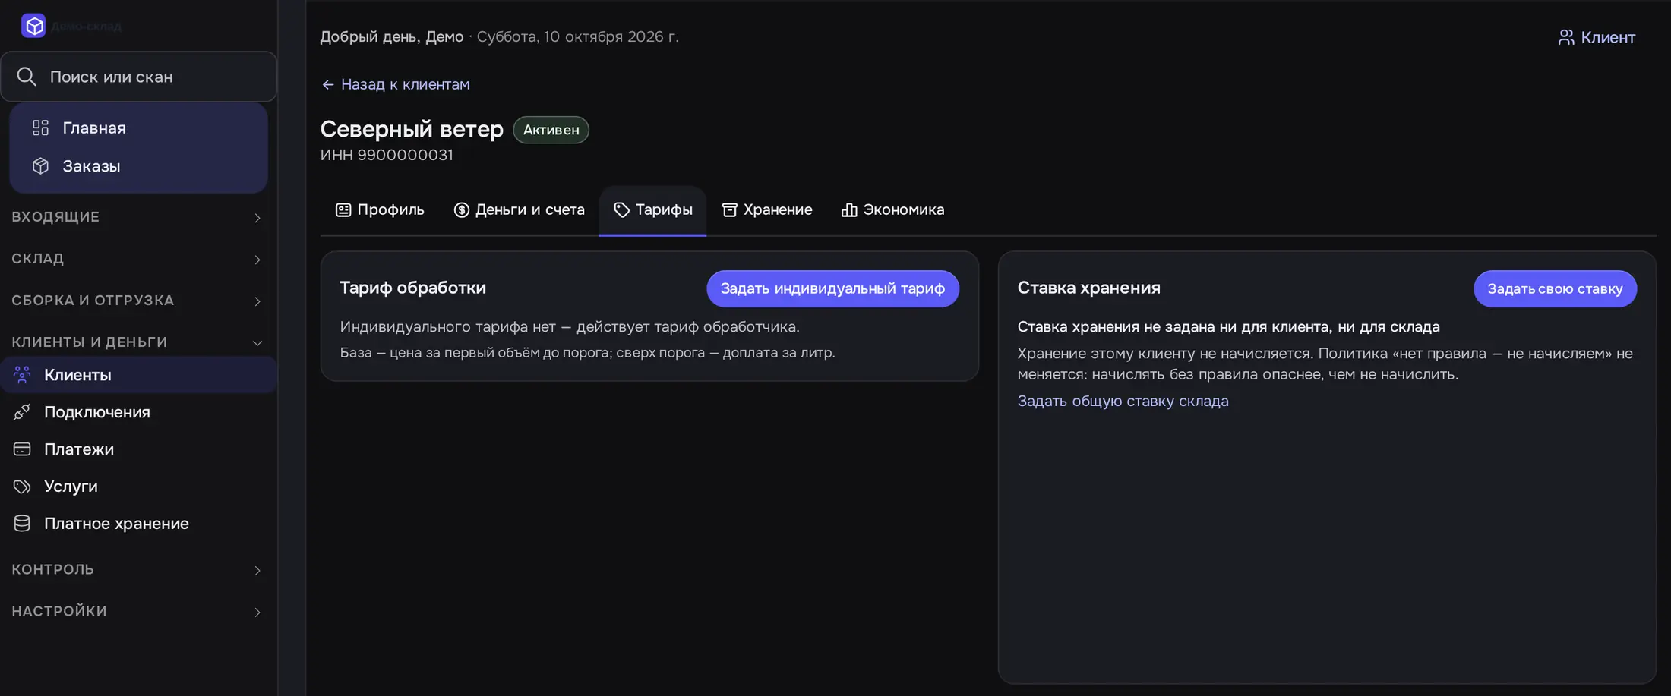This screenshot has height=696, width=1671.
Task: Open the Профиль tab
Action: 380,210
